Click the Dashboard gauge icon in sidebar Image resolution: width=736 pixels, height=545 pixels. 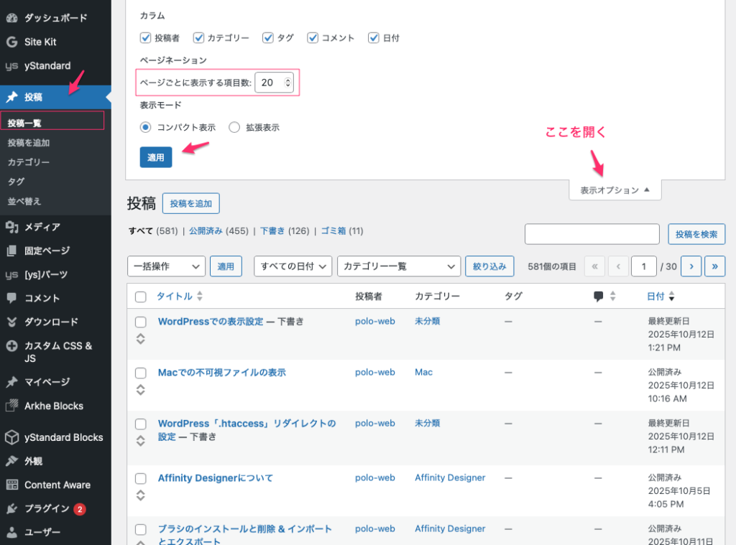point(11,18)
